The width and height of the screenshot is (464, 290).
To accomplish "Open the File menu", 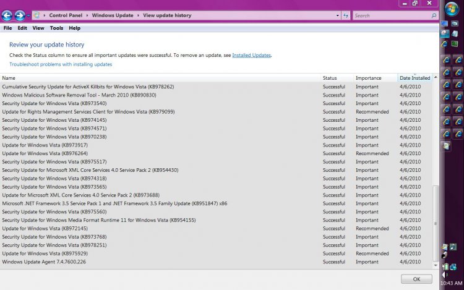I will [7, 28].
